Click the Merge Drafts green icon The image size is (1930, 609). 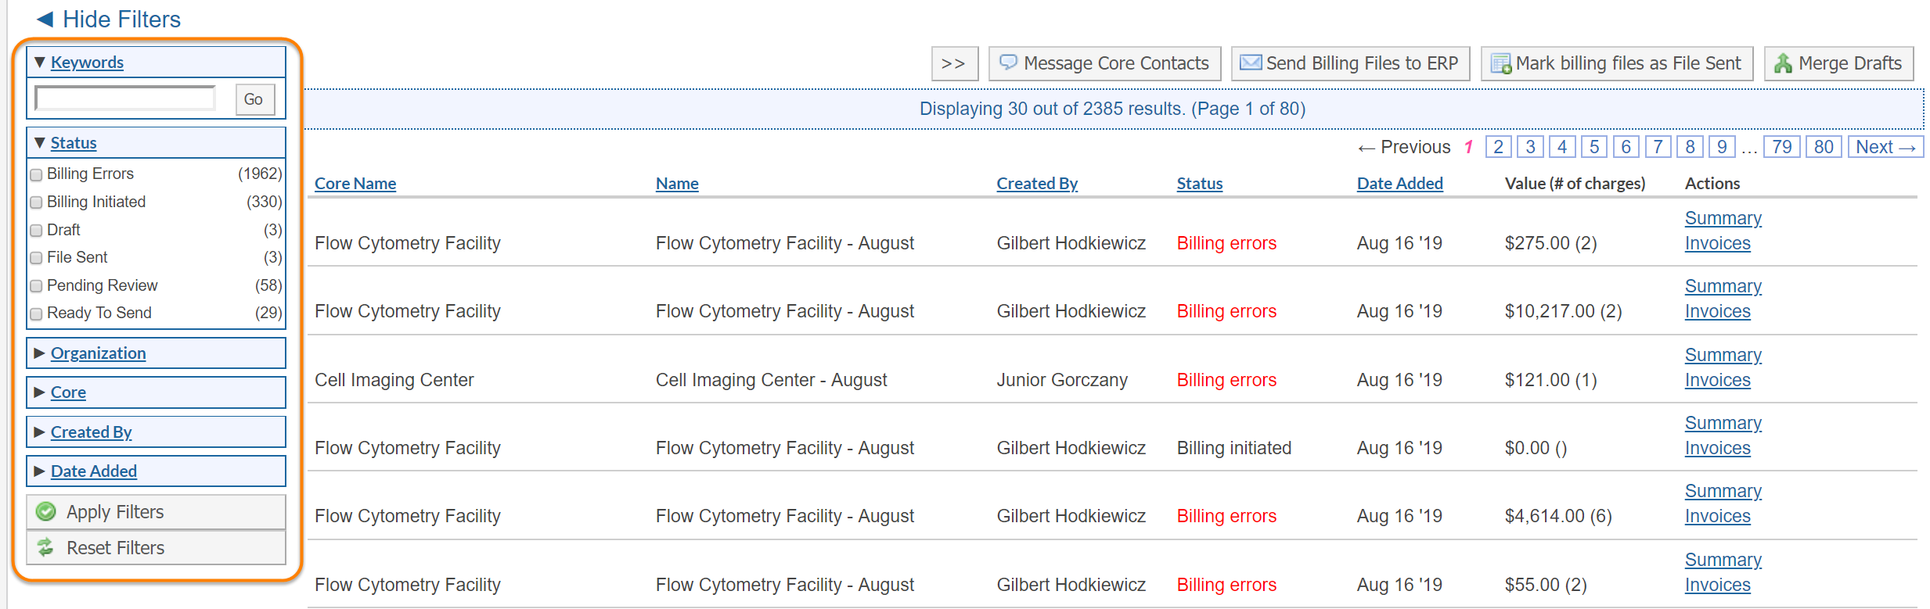(x=1783, y=63)
